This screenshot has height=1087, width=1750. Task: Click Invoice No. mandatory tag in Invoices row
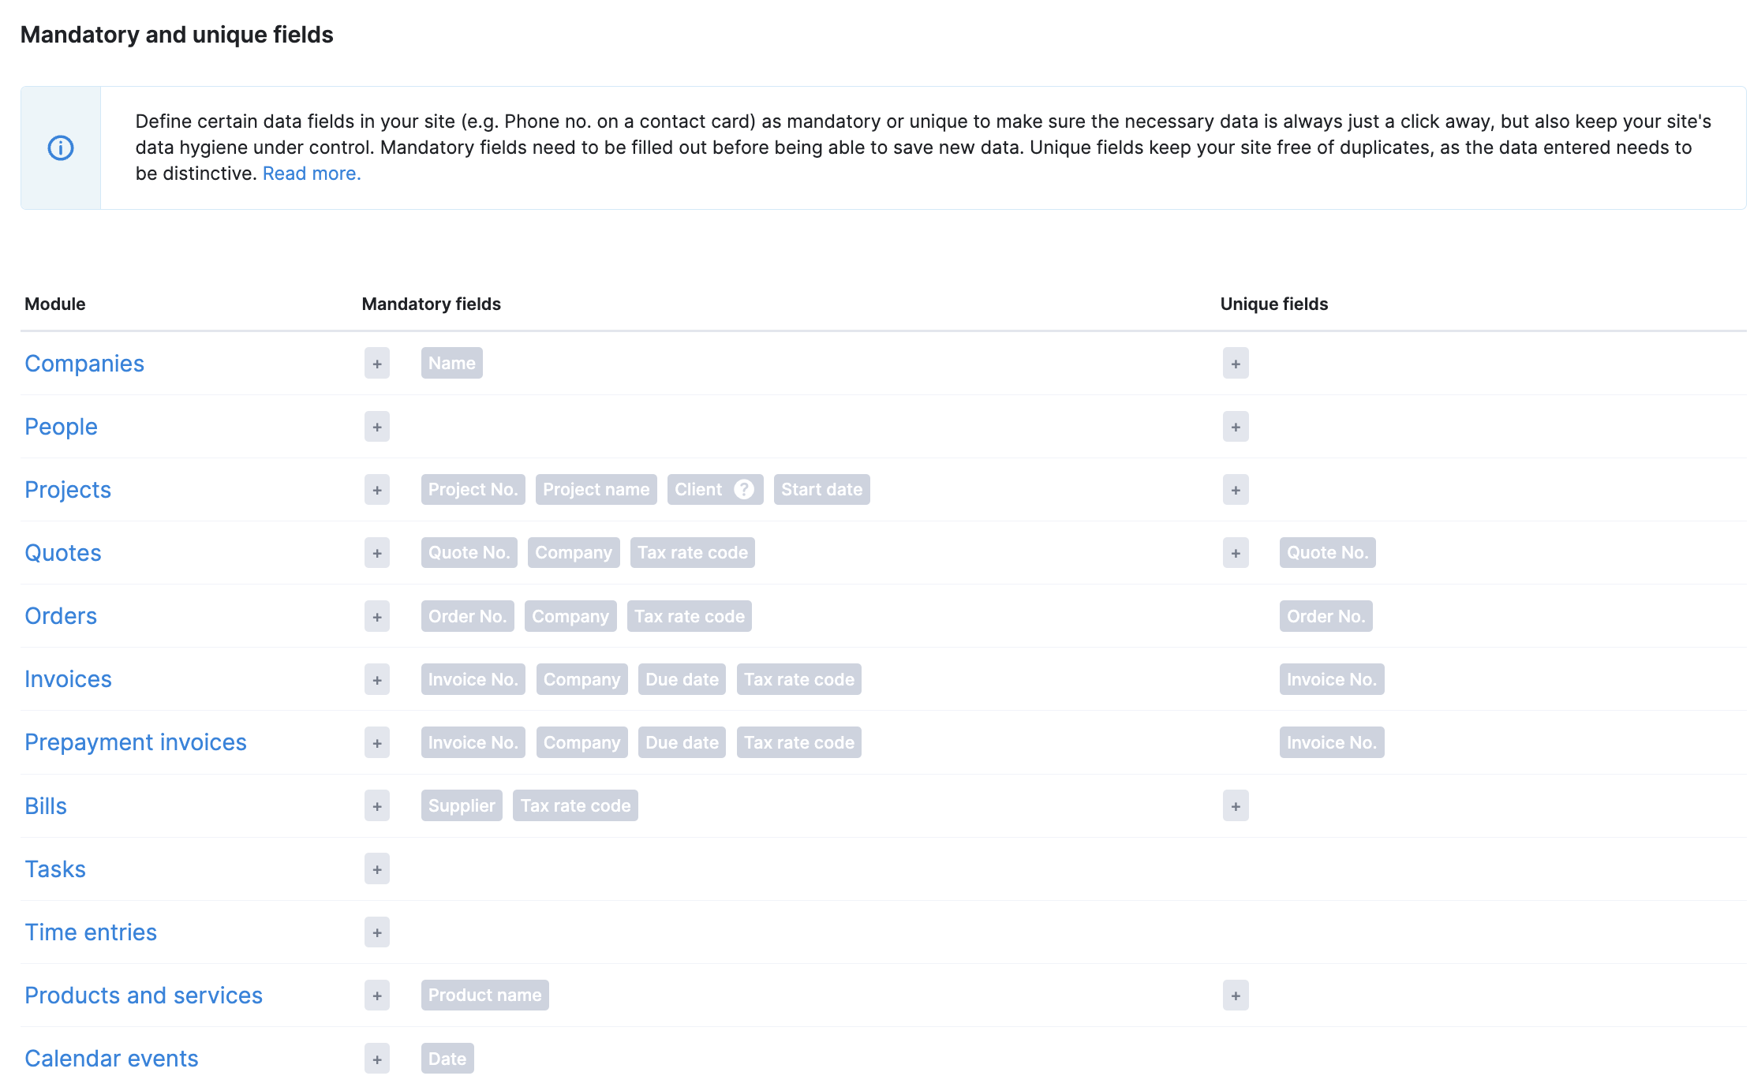click(473, 679)
